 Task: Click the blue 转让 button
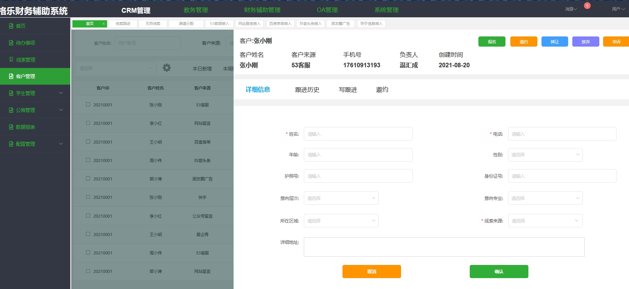point(555,42)
